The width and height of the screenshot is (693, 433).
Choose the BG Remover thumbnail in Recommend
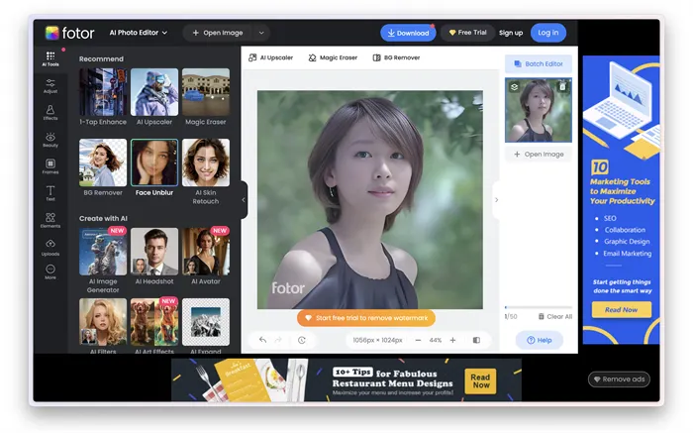pyautogui.click(x=103, y=162)
